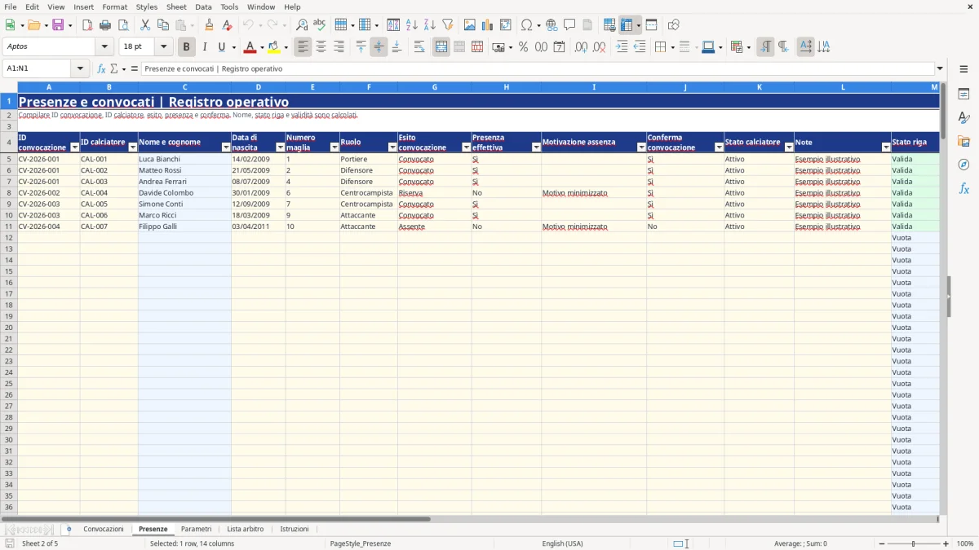
Task: Print the spreadsheet using the printer icon
Action: click(105, 25)
